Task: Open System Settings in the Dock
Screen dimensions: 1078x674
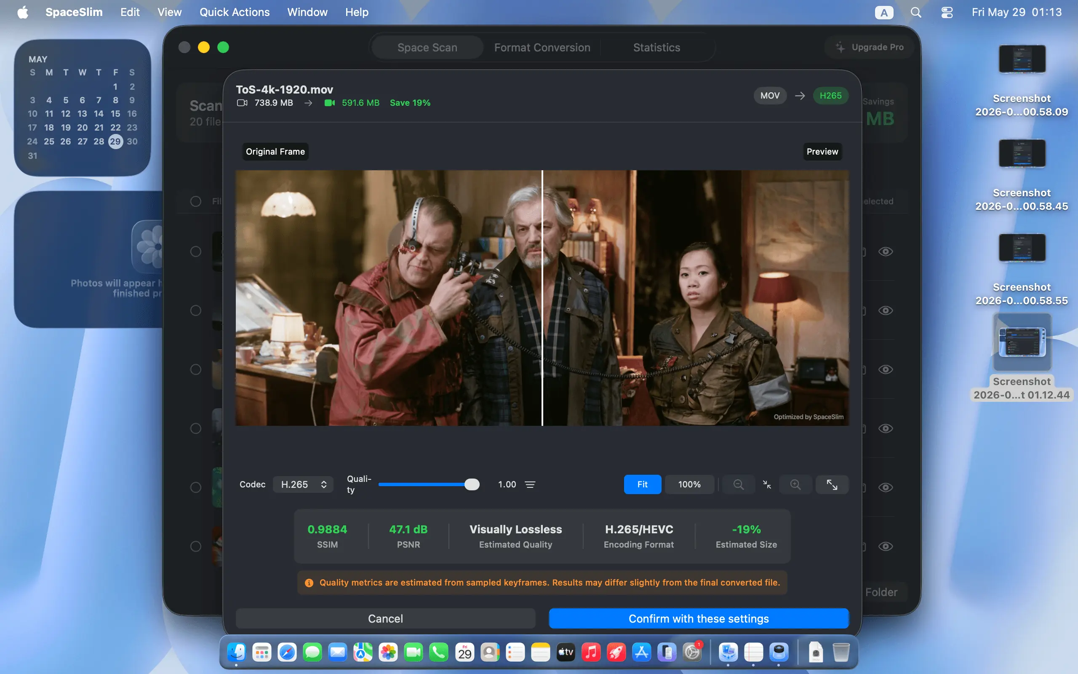Action: point(692,652)
